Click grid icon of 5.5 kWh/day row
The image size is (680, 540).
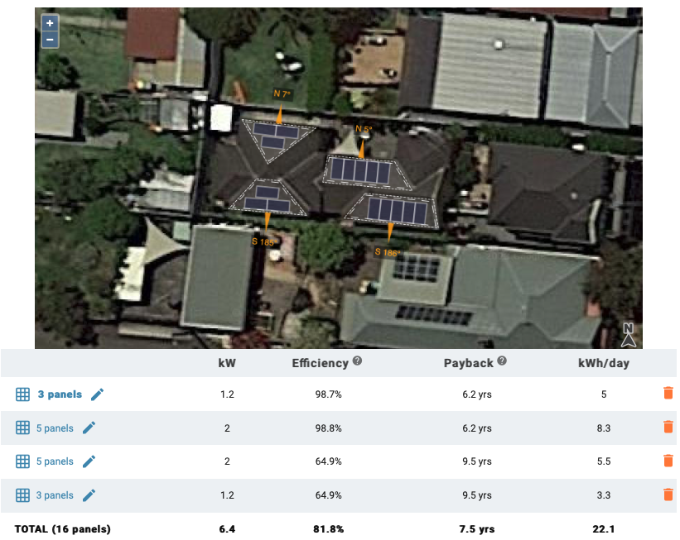pos(22,461)
